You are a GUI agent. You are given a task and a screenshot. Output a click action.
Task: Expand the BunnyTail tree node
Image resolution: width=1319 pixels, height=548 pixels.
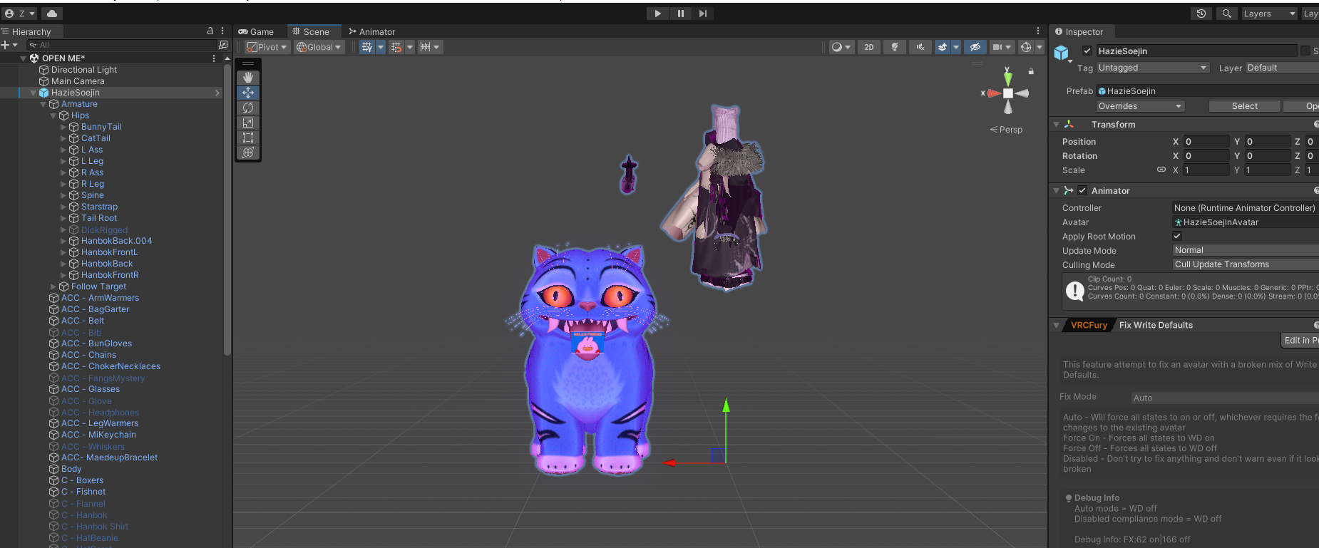pyautogui.click(x=63, y=127)
